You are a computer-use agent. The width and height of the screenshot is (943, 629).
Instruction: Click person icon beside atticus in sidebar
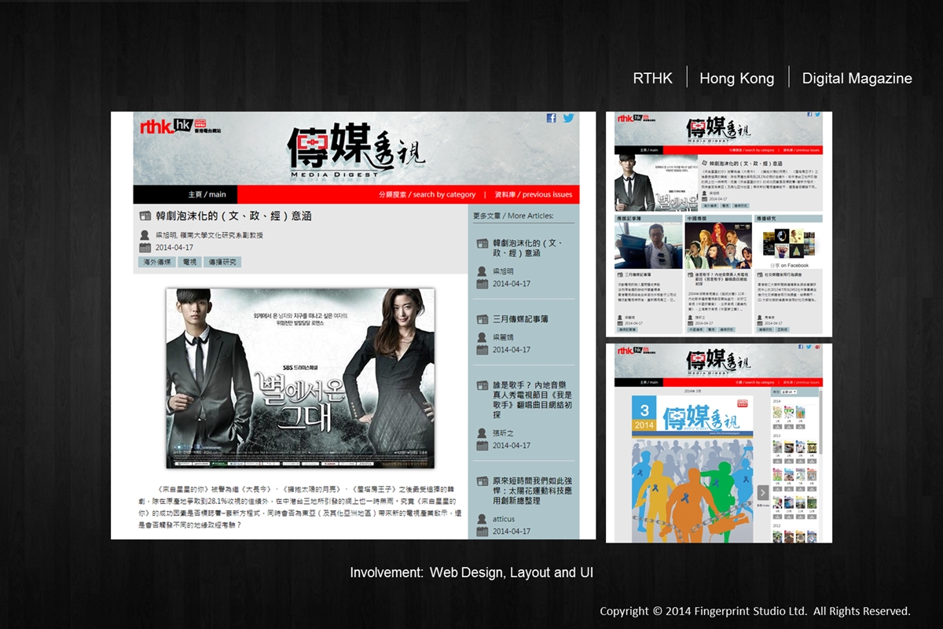coord(483,519)
